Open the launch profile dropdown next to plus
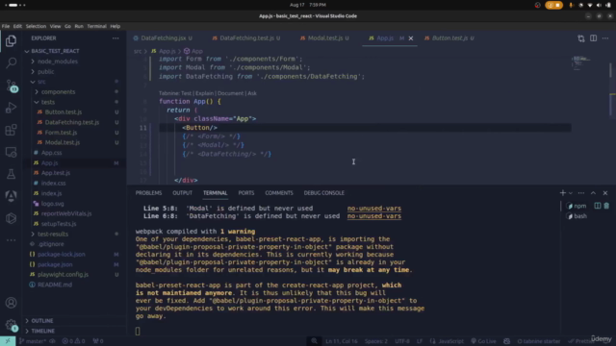The width and height of the screenshot is (616, 346). coord(571,192)
